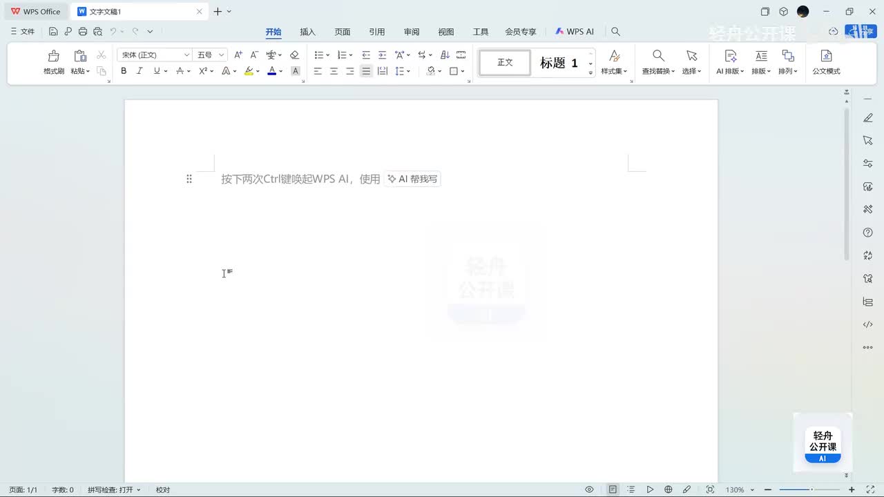The width and height of the screenshot is (884, 497).
Task: Open the 视图 ribbon tab
Action: (x=445, y=32)
